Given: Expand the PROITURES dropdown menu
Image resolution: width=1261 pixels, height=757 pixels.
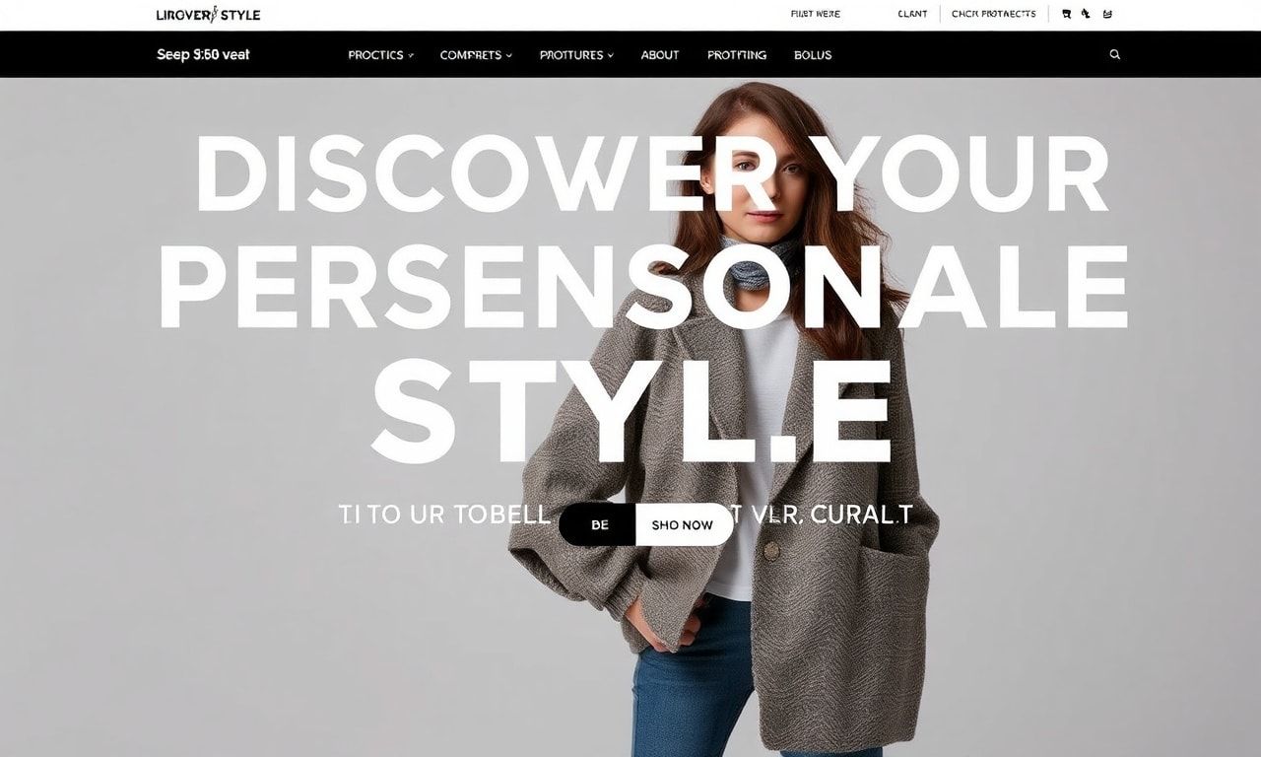Looking at the screenshot, I should click(x=576, y=55).
